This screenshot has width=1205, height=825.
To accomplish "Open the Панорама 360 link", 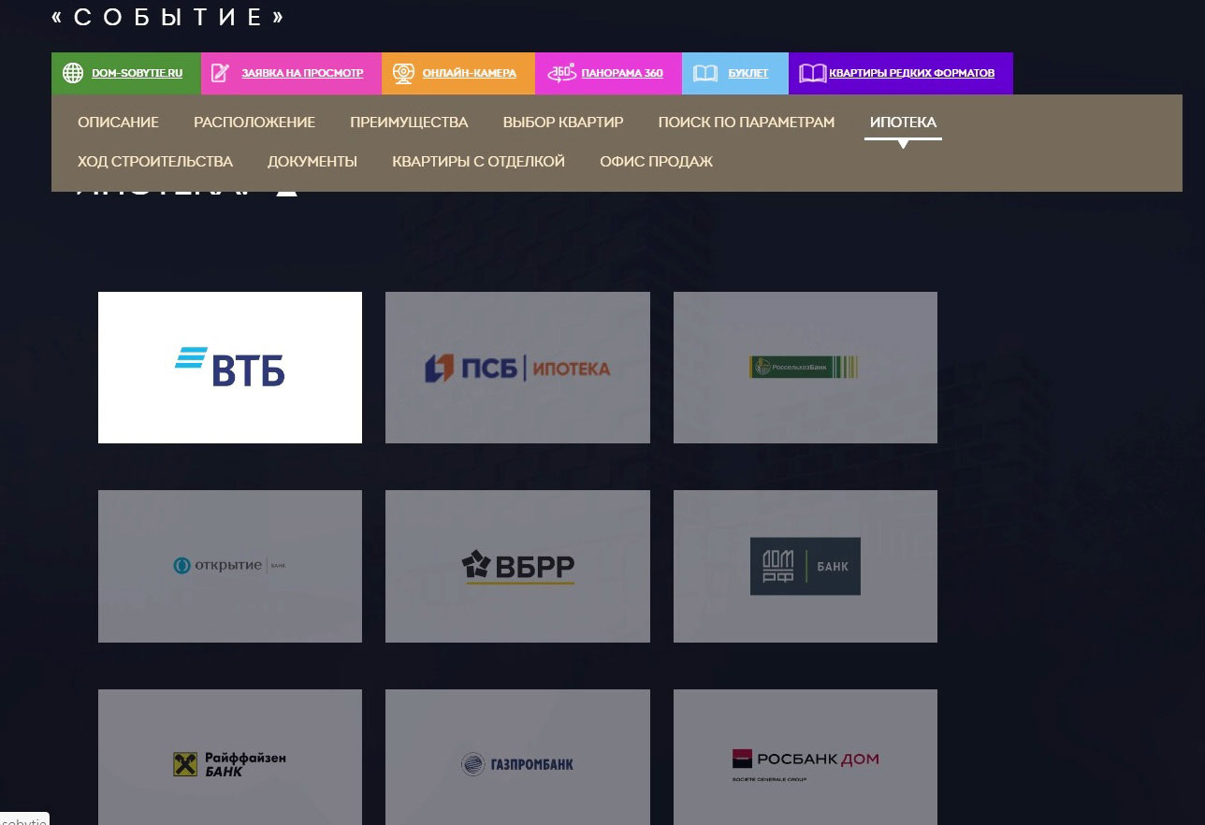I will [622, 73].
